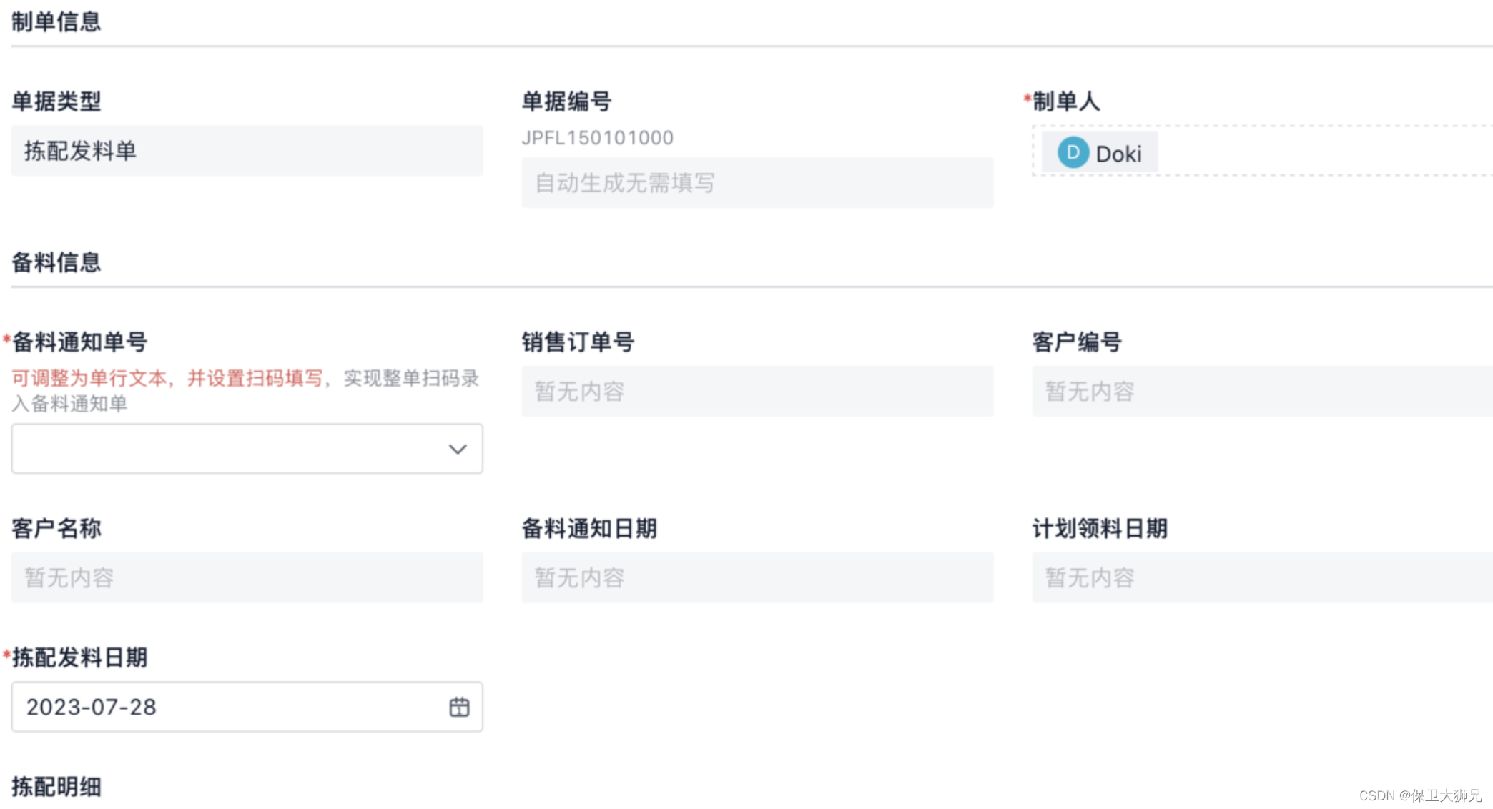1493x809 pixels.
Task: Click the 备料通知日期 field
Action: 757,577
